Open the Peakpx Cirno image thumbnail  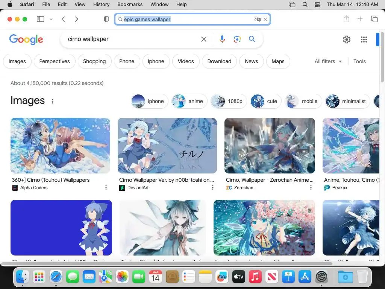point(351,146)
